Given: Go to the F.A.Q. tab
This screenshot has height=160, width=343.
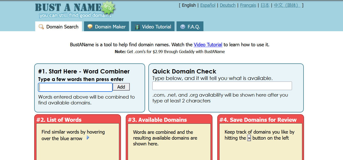Looking at the screenshot, I should point(190,26).
